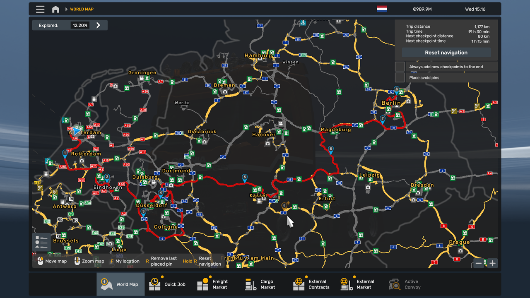Click route checkpoint pin 3 near Cologne
The image size is (530, 298).
pyautogui.click(x=143, y=212)
